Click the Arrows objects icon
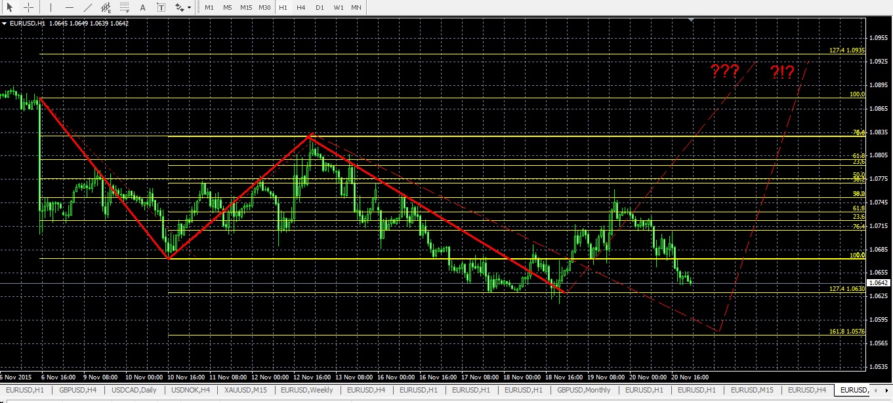893x403 pixels. tap(179, 7)
